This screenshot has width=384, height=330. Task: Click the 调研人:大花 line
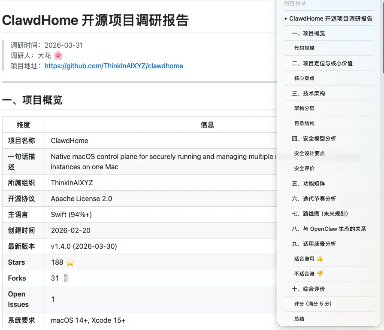point(37,56)
